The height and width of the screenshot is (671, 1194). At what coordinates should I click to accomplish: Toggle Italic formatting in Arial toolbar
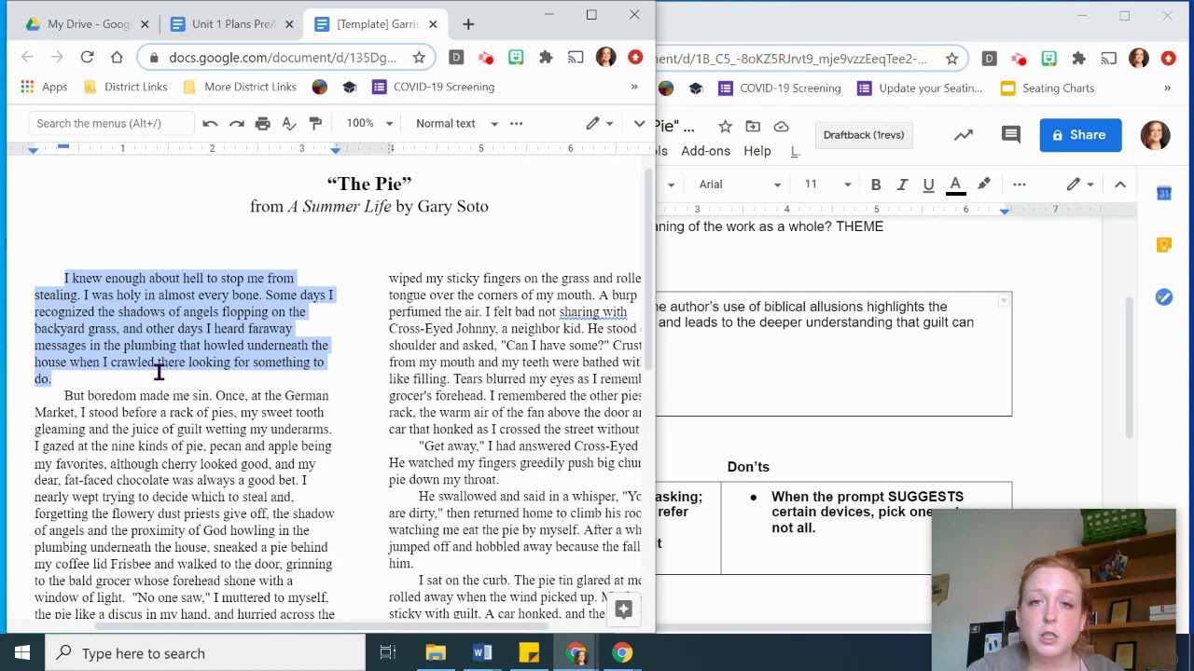[902, 185]
